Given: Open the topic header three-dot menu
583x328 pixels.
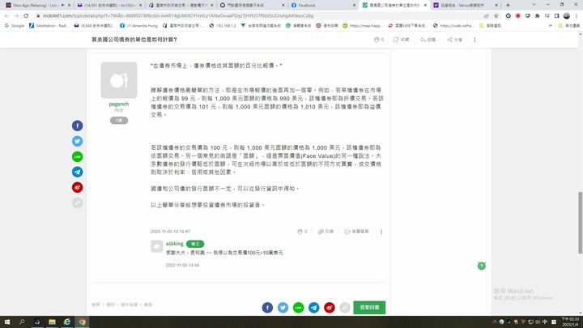Looking at the screenshot, I should pos(474,40).
